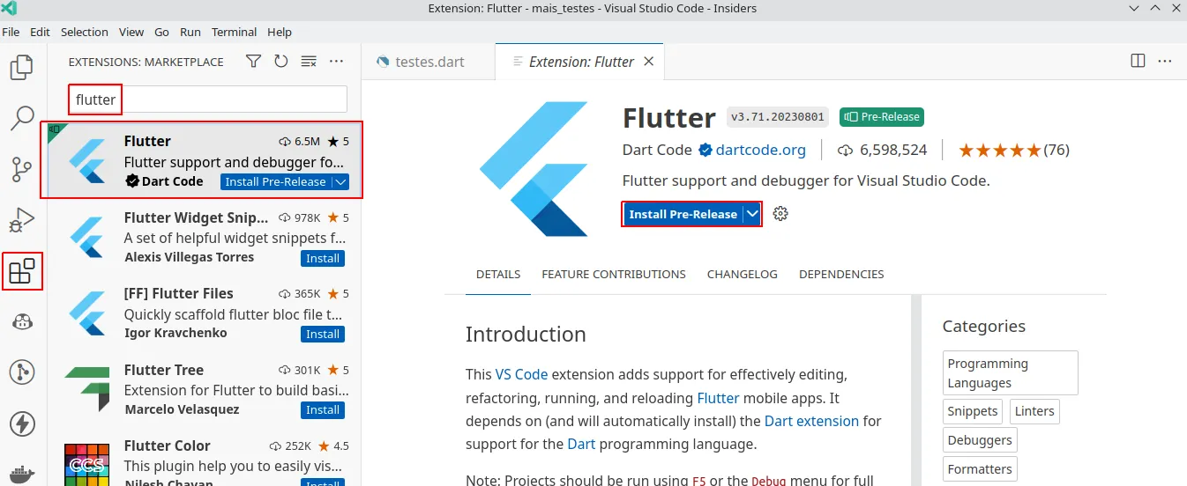Screen dimensions: 1187x486
Task: Open the Help menu
Action: click(x=280, y=32)
